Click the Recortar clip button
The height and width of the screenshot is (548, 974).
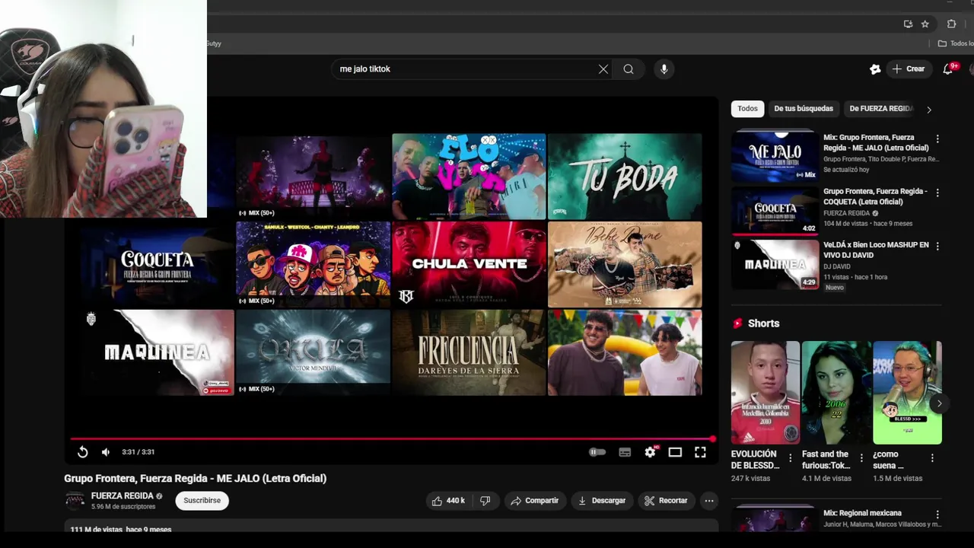click(666, 501)
